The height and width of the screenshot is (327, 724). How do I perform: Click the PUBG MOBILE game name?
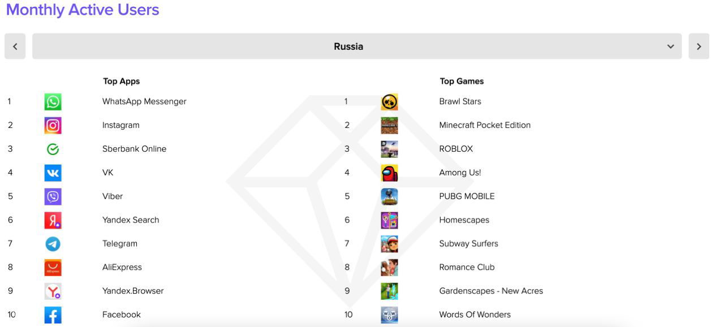pyautogui.click(x=467, y=196)
